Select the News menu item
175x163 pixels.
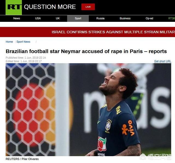(x=17, y=18)
